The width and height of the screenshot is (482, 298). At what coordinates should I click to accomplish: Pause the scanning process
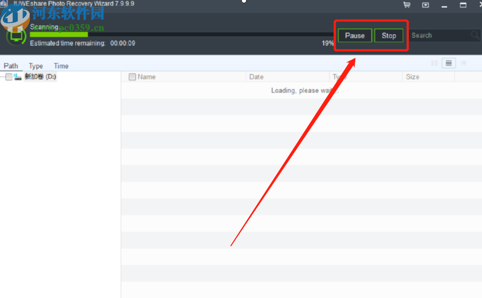[355, 36]
